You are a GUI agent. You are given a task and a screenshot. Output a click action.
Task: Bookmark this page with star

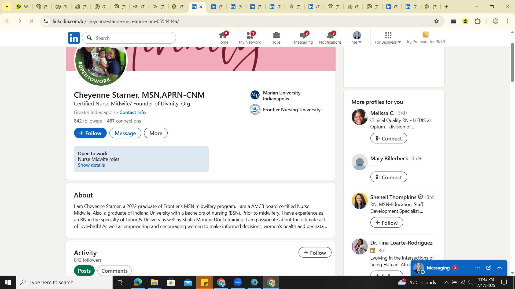click(436, 21)
